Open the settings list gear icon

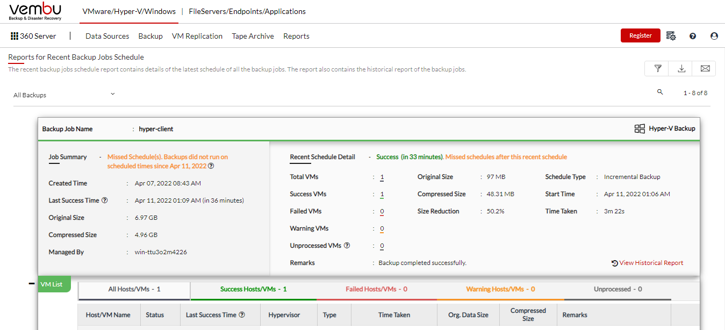[x=671, y=36]
